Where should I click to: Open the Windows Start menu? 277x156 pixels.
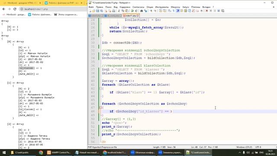point(4,153)
